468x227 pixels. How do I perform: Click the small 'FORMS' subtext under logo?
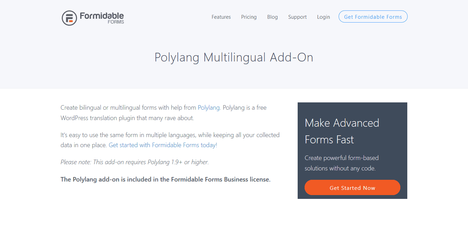coord(116,22)
